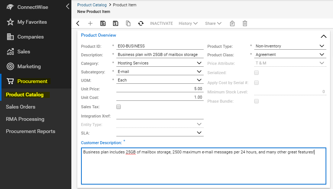Click the Product Item breadcrumb text
Image resolution: width=333 pixels, height=189 pixels.
click(x=125, y=5)
